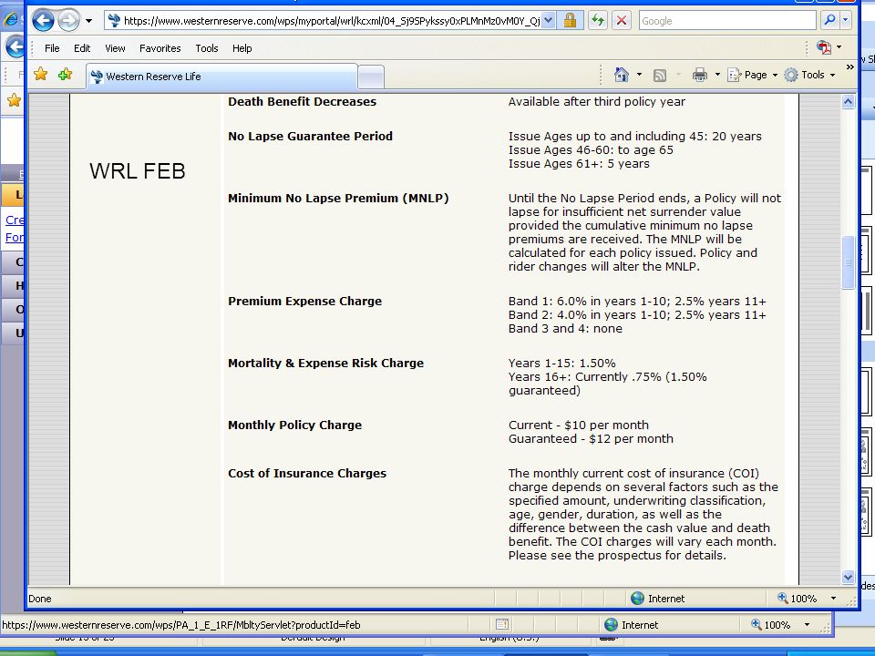Image resolution: width=875 pixels, height=656 pixels.
Task: Click the RSS feeds icon
Action: [x=660, y=76]
